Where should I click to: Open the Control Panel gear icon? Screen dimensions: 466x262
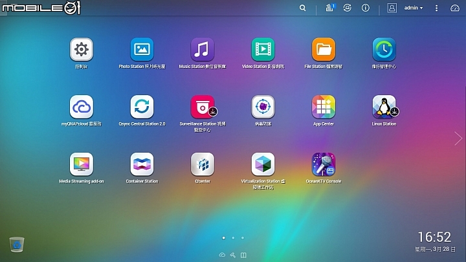pos(82,49)
